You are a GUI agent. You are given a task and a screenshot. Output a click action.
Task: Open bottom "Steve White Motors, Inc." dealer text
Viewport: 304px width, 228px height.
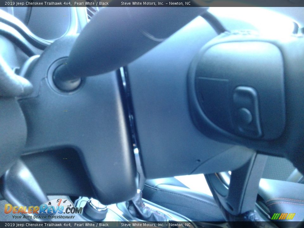coord(142,225)
